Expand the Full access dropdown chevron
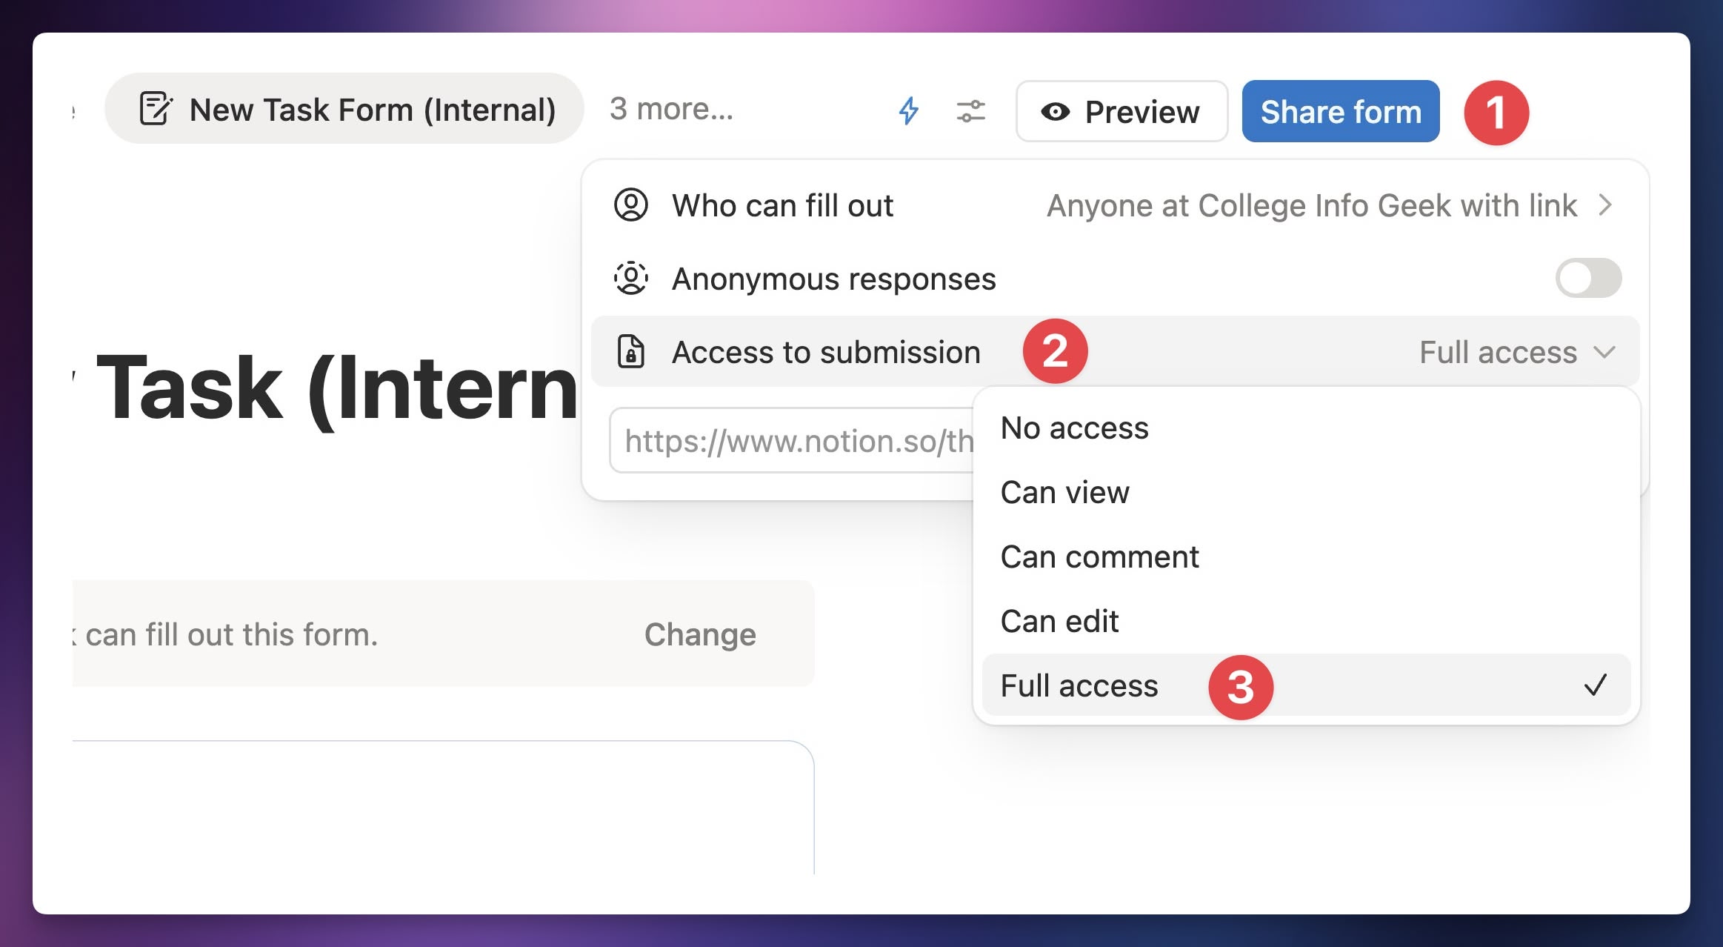Viewport: 1723px width, 947px height. click(1604, 352)
